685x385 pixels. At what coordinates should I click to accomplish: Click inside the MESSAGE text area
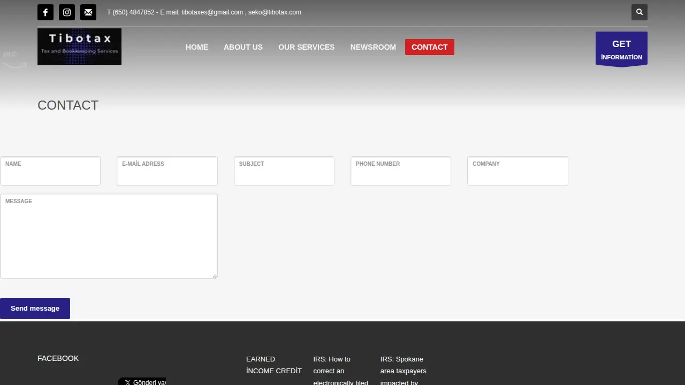click(x=109, y=236)
